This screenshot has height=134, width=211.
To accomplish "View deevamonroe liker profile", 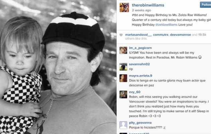I will pyautogui.click(x=181, y=35).
